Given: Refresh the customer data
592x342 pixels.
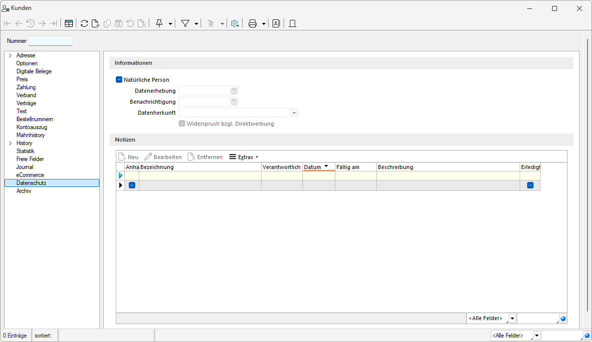Looking at the screenshot, I should click(x=84, y=23).
